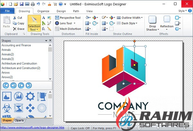Image resolution: width=193 pixels, height=131 pixels.
Task: Pick the four diamonds shape thumbnail
Action: tap(30, 108)
